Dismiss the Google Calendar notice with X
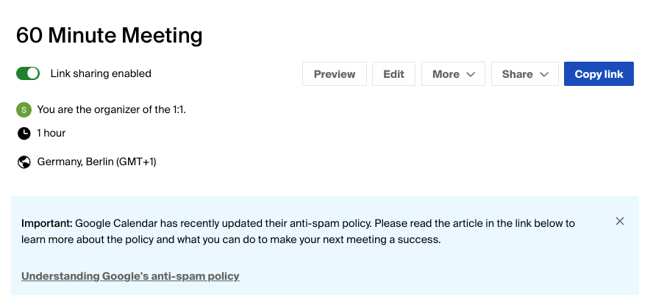This screenshot has height=304, width=653. [620, 221]
